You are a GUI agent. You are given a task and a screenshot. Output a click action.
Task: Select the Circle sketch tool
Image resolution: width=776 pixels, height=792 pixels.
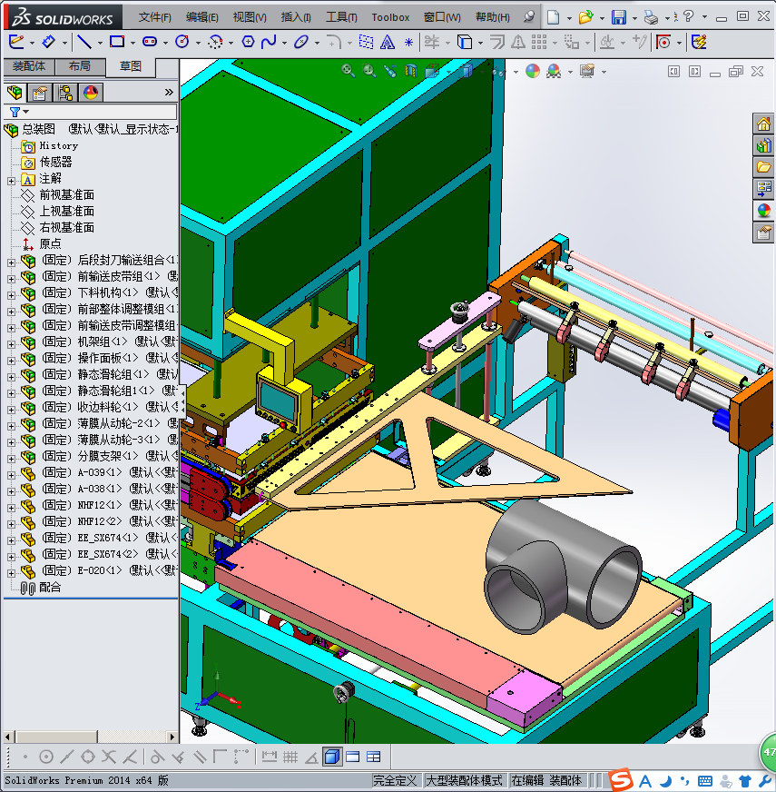182,42
